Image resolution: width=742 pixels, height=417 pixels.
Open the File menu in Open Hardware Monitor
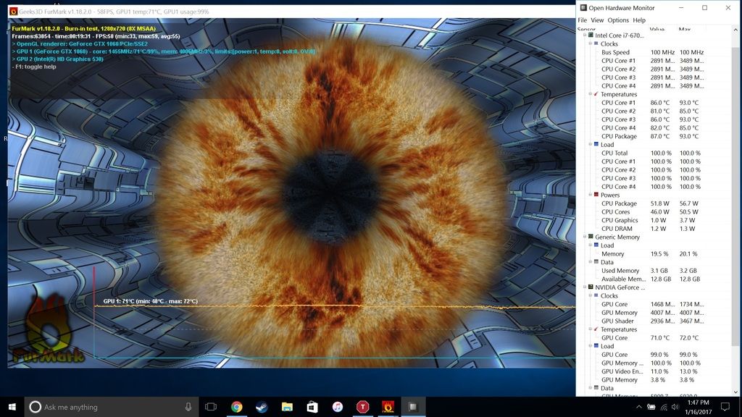(x=582, y=20)
